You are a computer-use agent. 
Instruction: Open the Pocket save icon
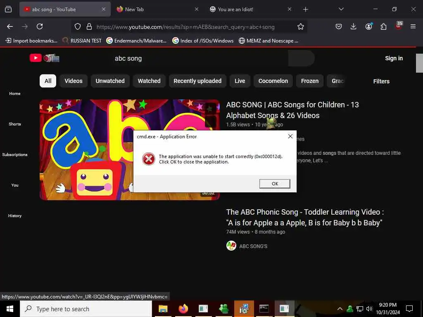(339, 26)
